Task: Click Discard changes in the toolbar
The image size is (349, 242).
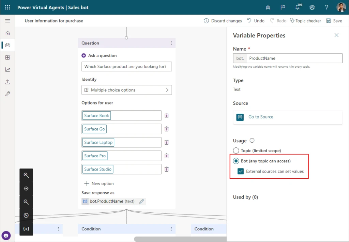Action: coord(223,21)
